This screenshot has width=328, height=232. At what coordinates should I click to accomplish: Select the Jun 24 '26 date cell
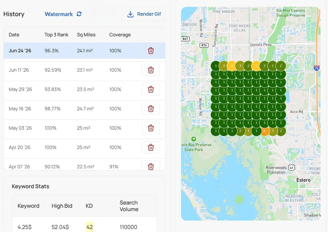pos(20,51)
